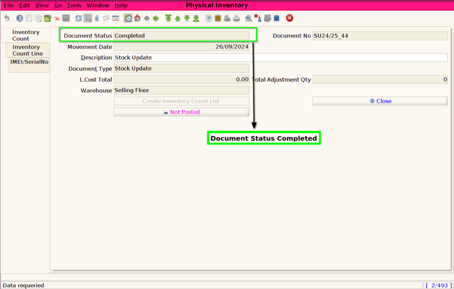The height and width of the screenshot is (289, 454).
Task: Switch to the Inventory Count tab
Action: coord(26,35)
